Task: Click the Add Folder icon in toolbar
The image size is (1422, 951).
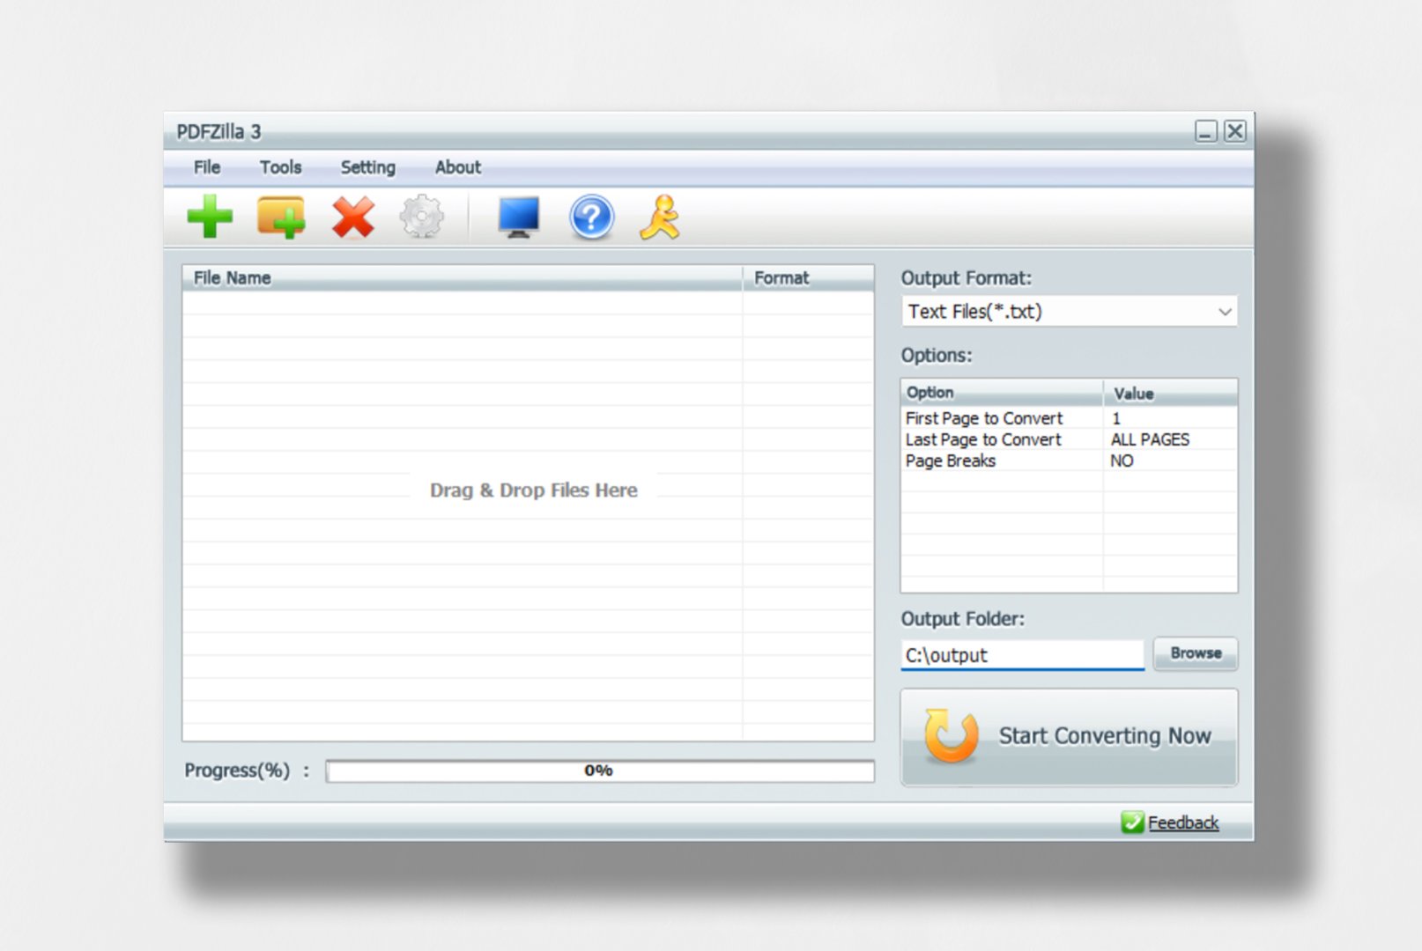Action: (x=281, y=217)
